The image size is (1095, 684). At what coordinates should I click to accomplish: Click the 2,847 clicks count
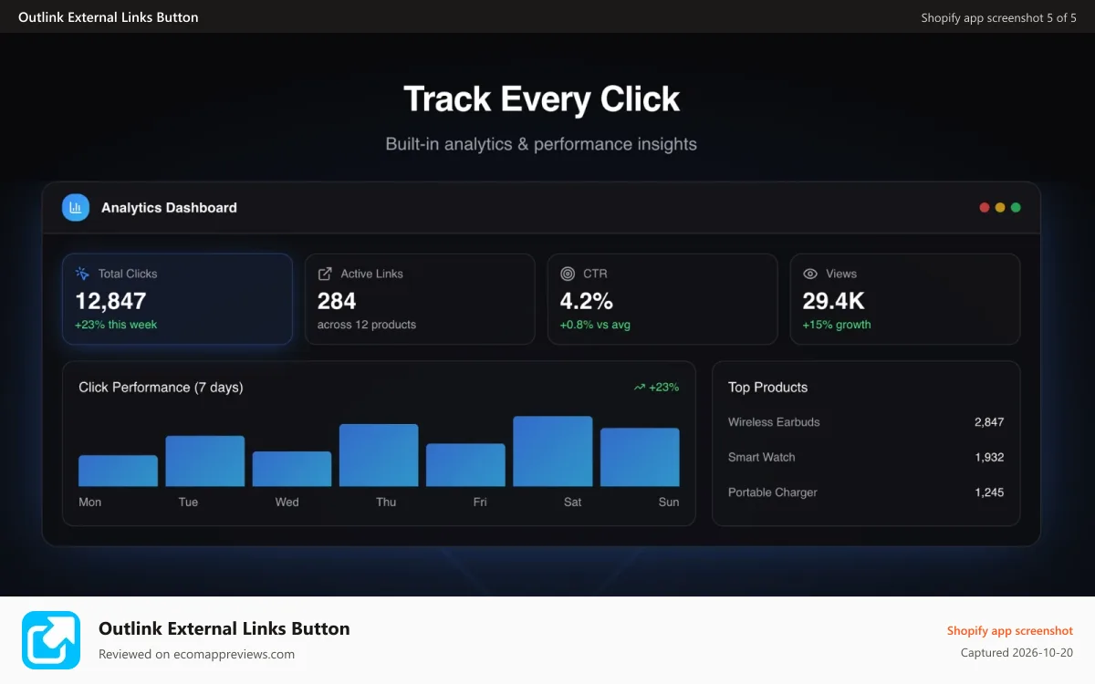tap(989, 422)
